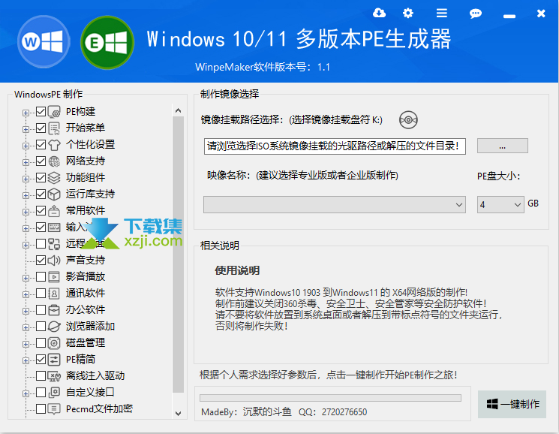Disable the 声音支持 checkbox
559x434 pixels.
pos(41,261)
